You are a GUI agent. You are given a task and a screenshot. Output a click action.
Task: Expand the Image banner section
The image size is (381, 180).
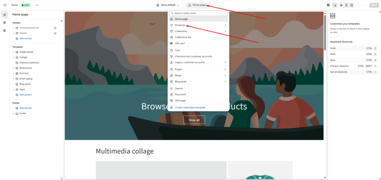pos(14,52)
